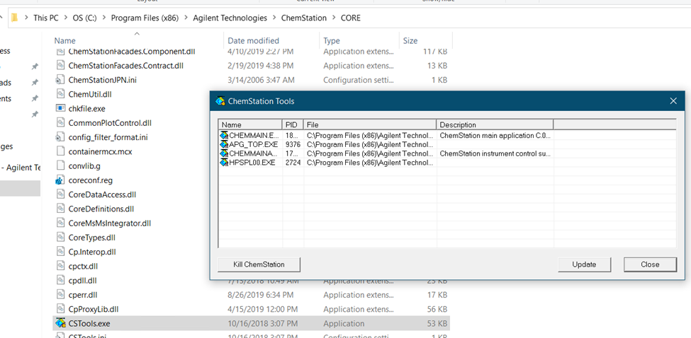Expand chevron after This PC breadcrumb
The width and height of the screenshot is (691, 338).
66,18
